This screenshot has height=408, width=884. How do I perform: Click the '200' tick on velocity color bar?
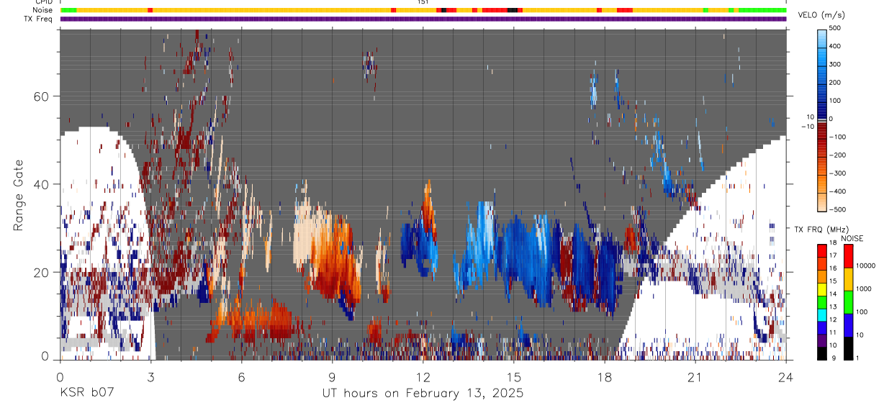836,83
